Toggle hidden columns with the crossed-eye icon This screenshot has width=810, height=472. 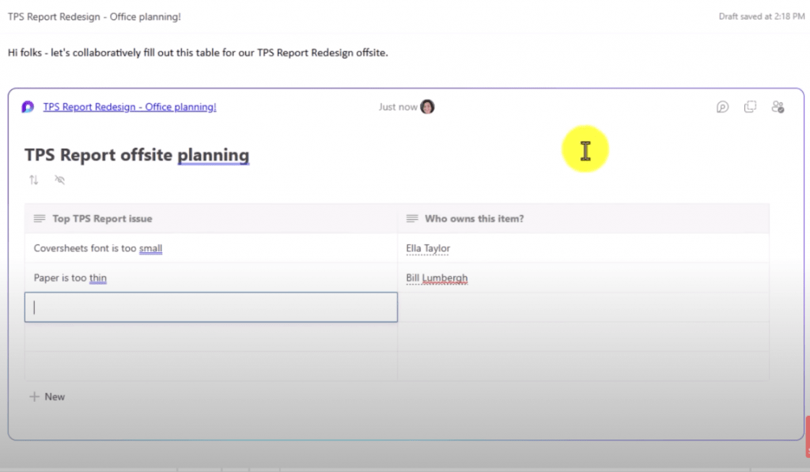(60, 179)
